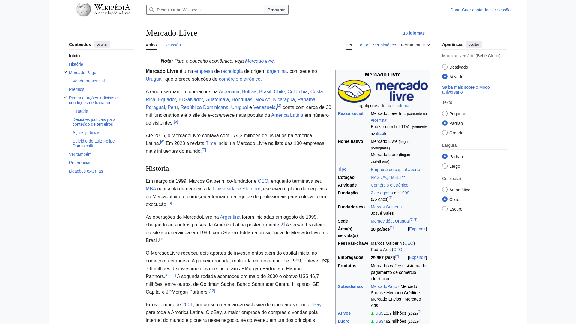576x324 pixels.
Task: Hide the Conteúdos sidebar
Action: tap(102, 44)
